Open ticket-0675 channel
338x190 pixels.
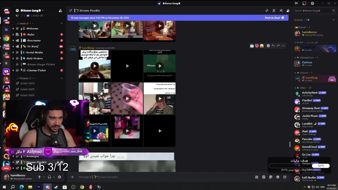39,89
